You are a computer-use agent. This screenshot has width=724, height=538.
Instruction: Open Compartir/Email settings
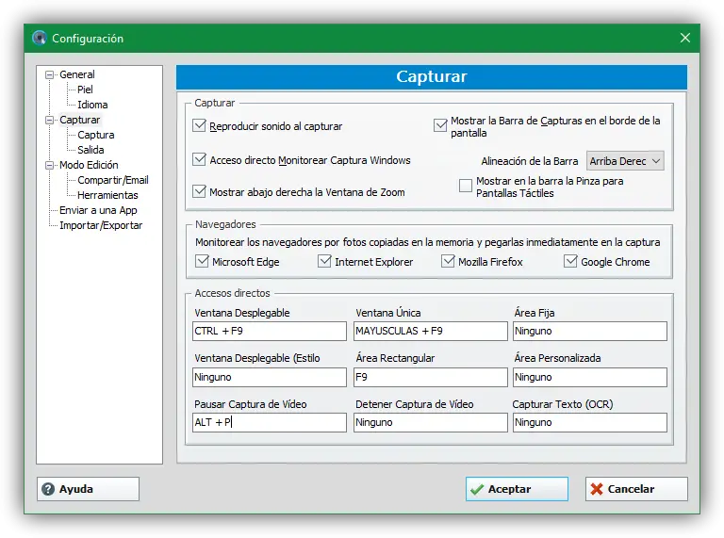[x=113, y=180]
